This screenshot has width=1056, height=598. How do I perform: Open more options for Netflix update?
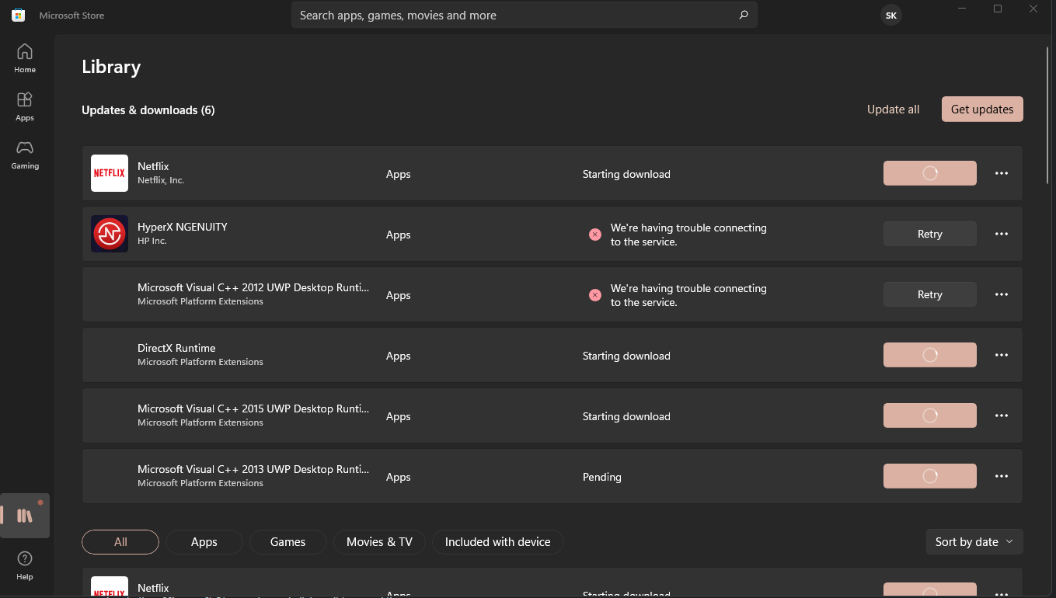pyautogui.click(x=1002, y=173)
